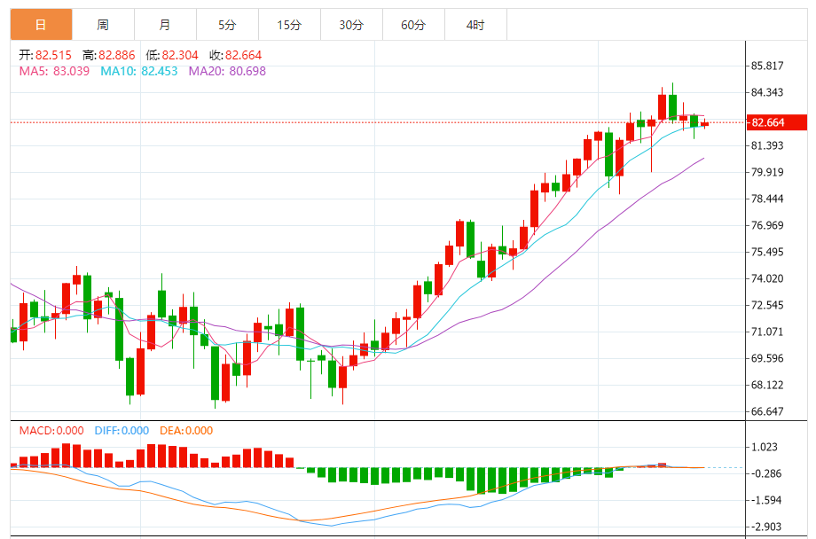The image size is (816, 539).
Task: Click the 75.495 price axis label
Action: 767,251
